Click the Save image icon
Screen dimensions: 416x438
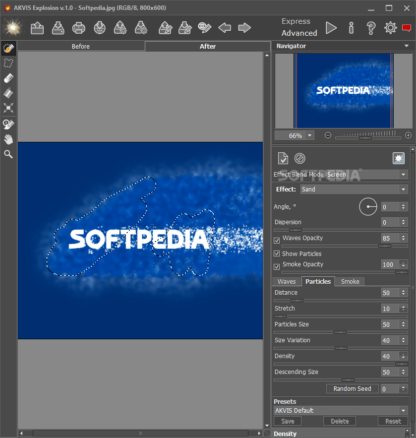[58, 28]
